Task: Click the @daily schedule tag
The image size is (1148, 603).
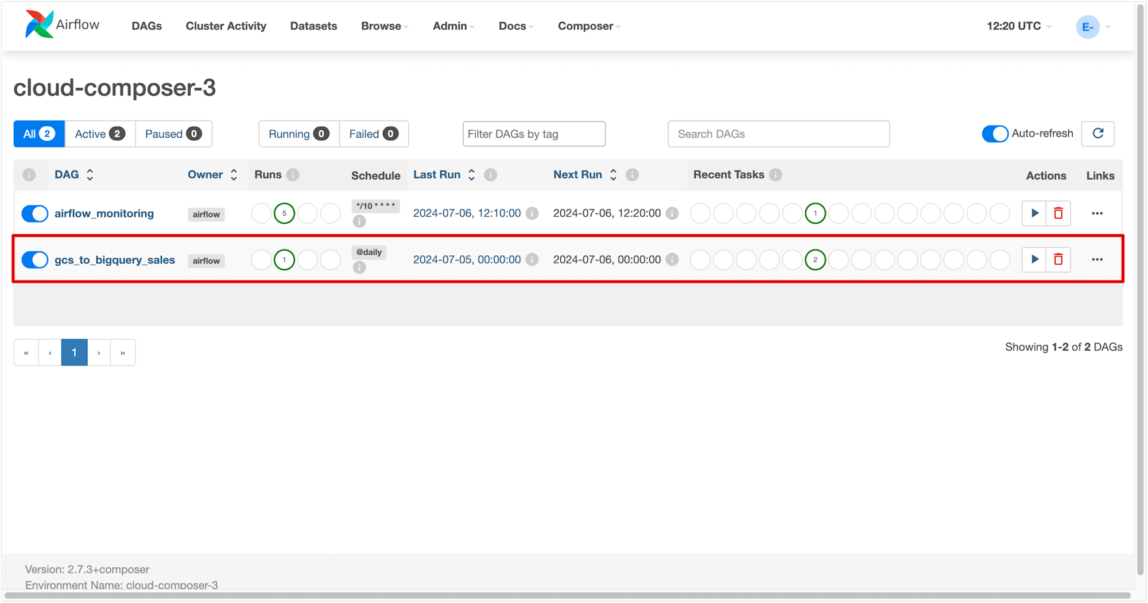Action: click(x=369, y=252)
